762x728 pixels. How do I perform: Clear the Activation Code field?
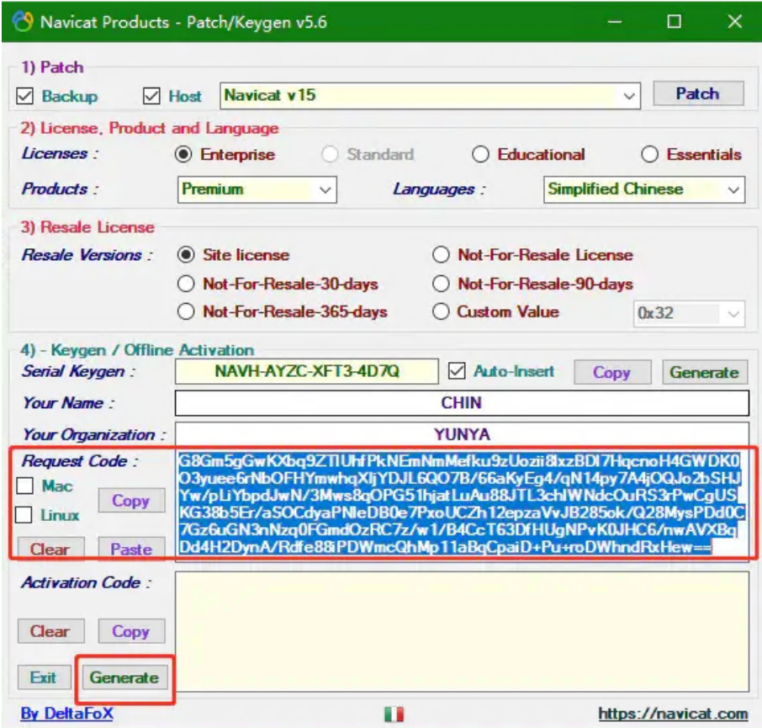50,630
